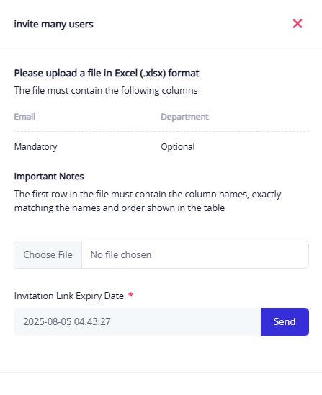Focus the expiry date input showing 2025-08-05

pyautogui.click(x=137, y=321)
